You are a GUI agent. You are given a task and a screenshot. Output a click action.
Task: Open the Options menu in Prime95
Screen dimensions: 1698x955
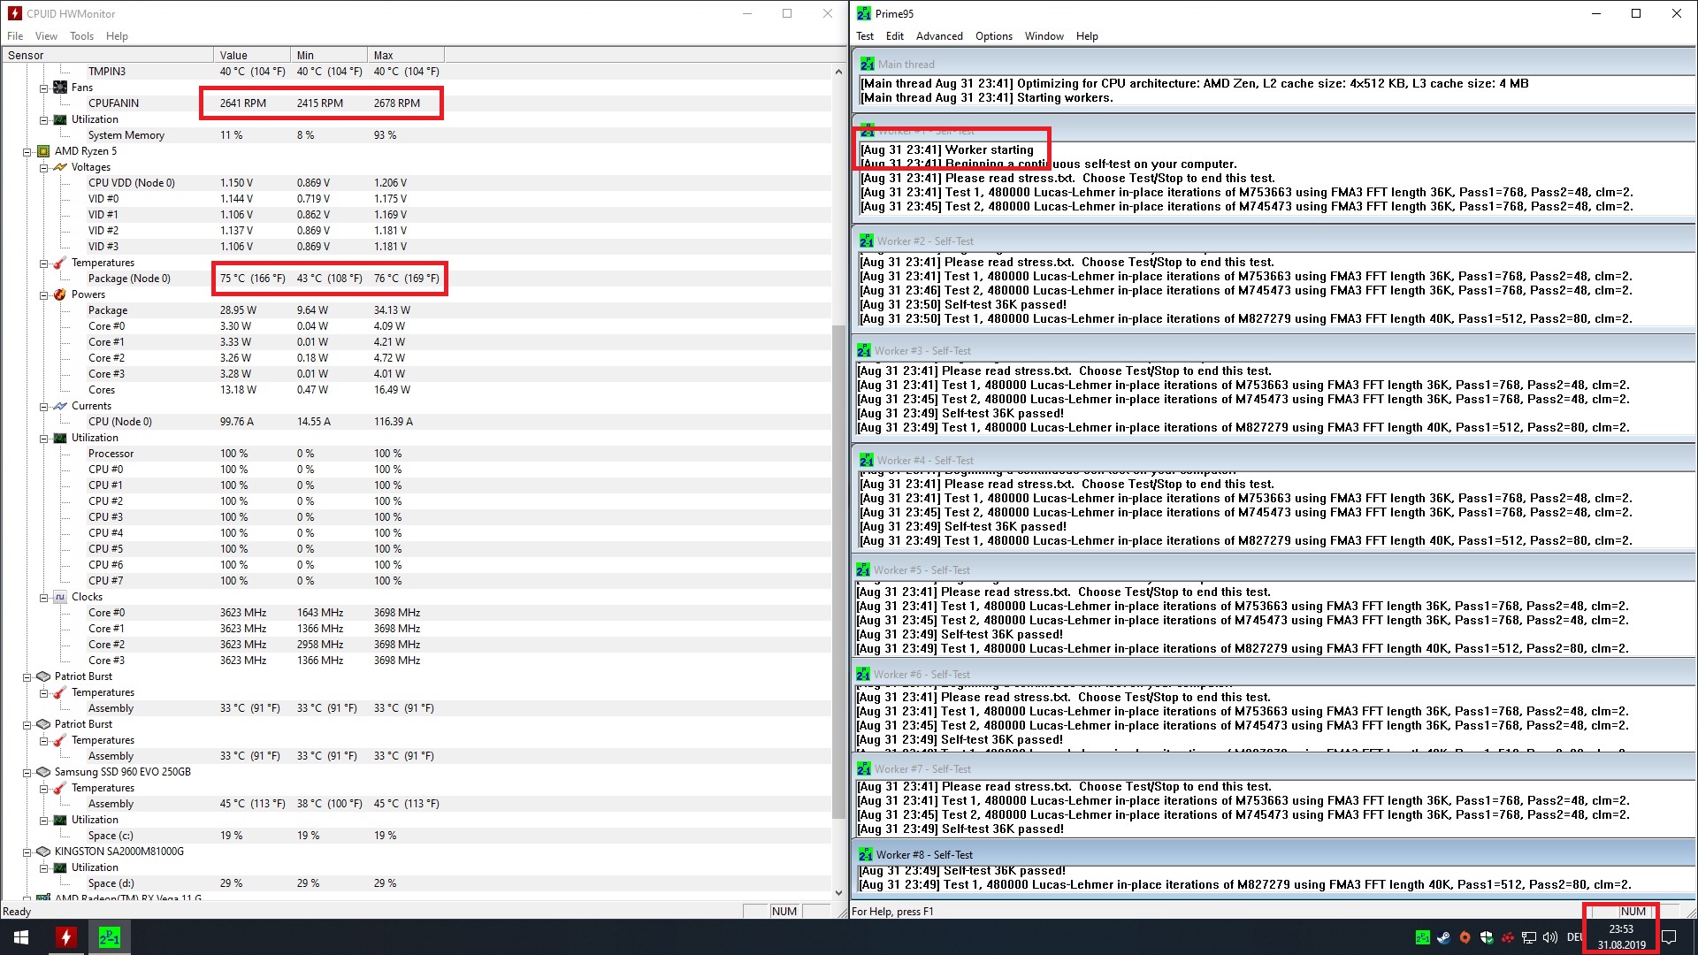click(x=993, y=36)
